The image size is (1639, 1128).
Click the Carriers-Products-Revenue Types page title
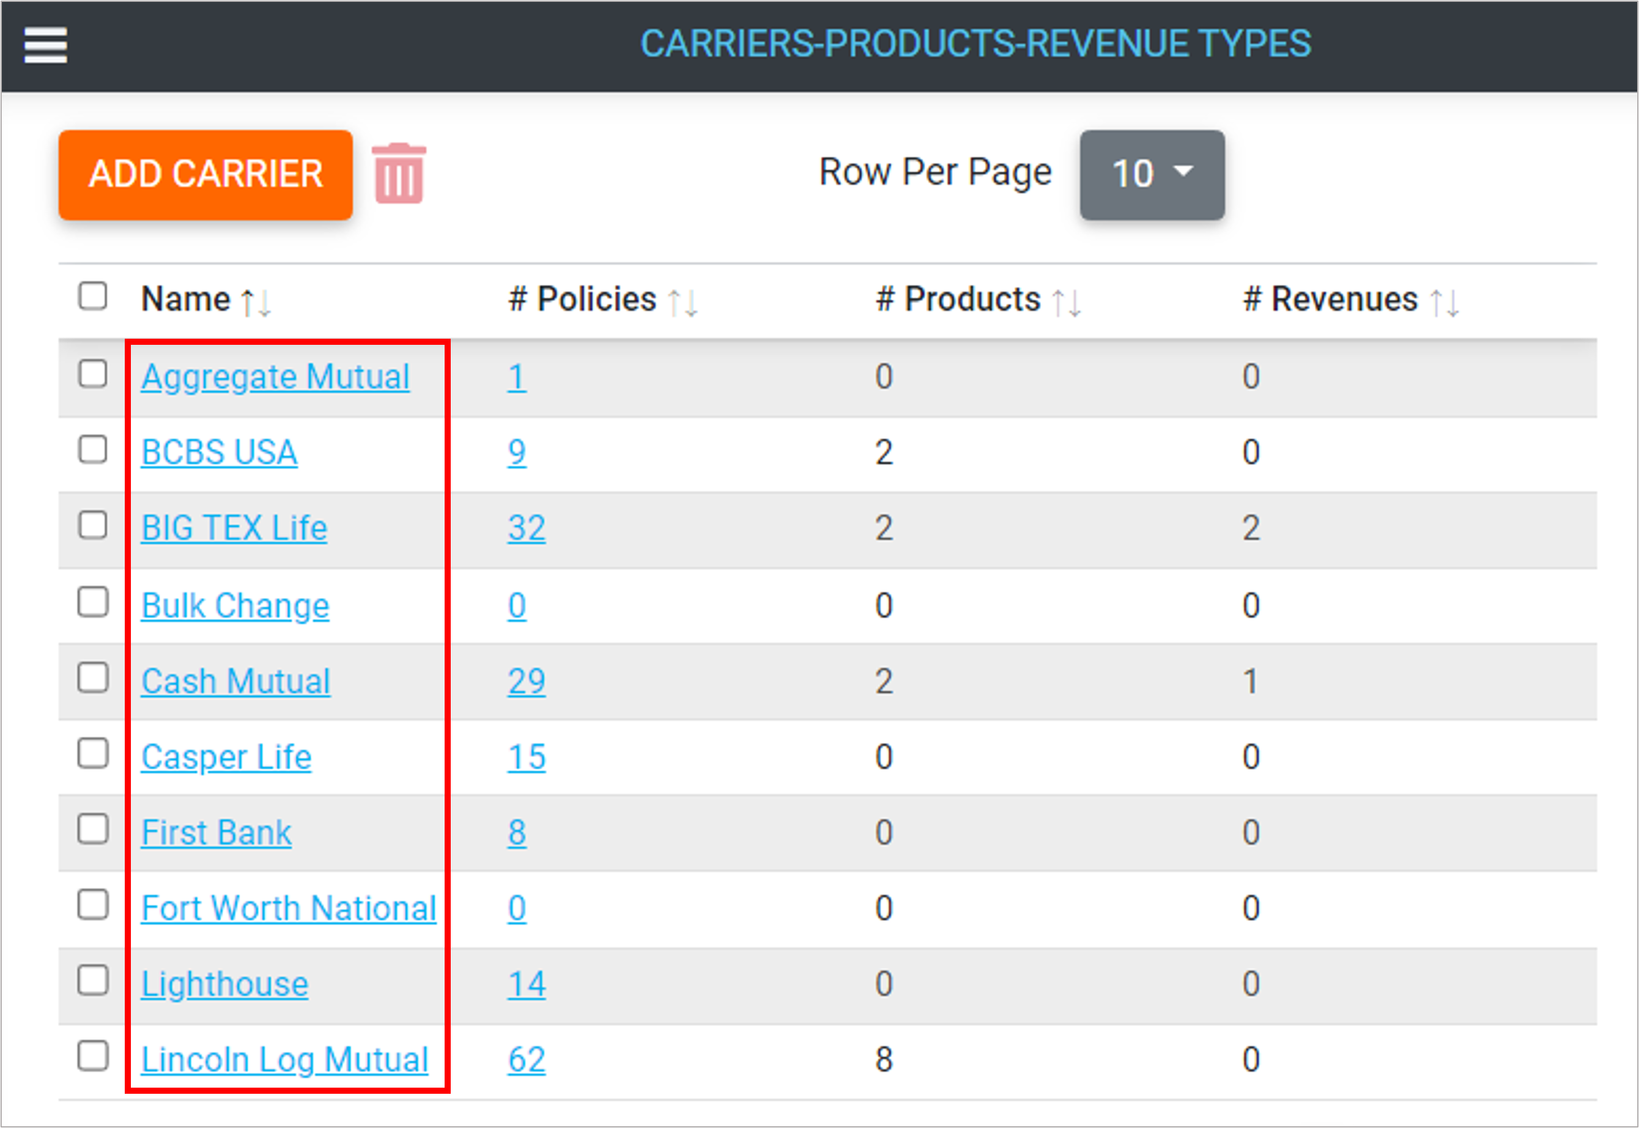pos(975,44)
